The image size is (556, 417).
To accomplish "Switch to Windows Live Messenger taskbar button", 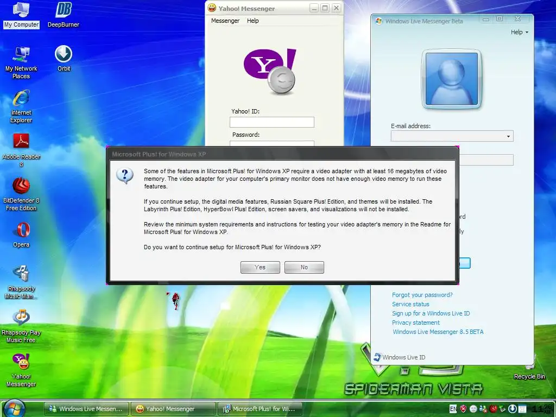I will pos(86,409).
